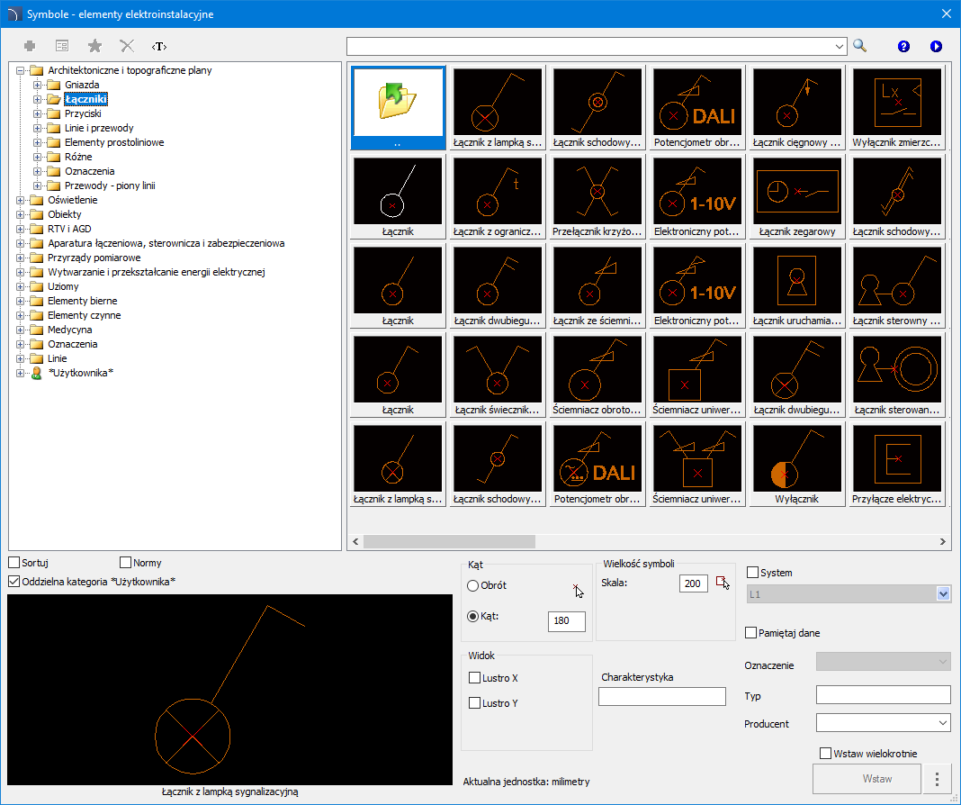
Task: Click the three-dot options button beside Wstaw
Action: tap(937, 779)
